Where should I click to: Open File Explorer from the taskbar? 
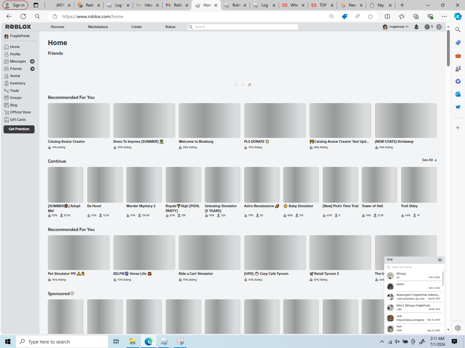coord(132,342)
